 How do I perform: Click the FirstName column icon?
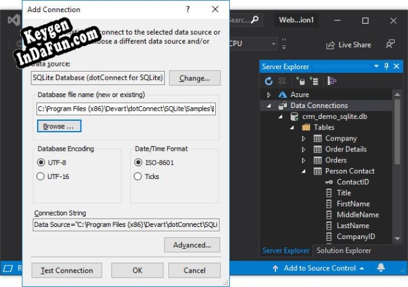329,204
